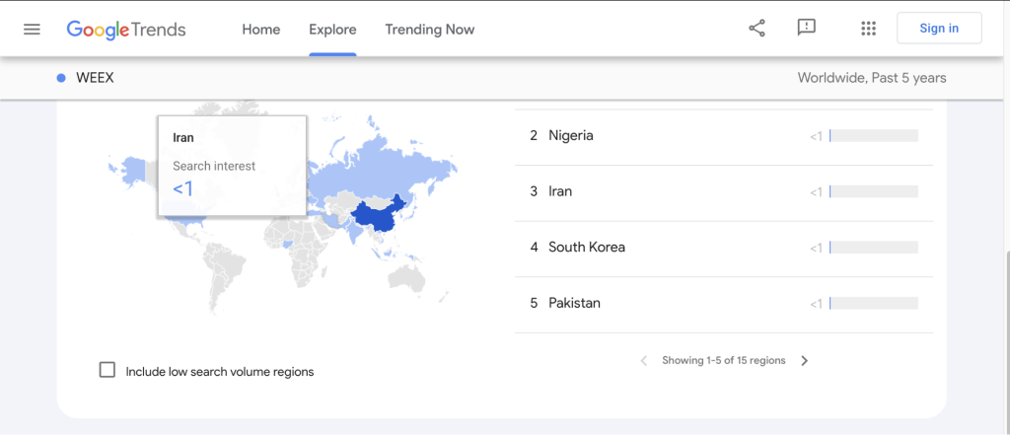Viewport: 1010px width, 435px height.
Task: Click the Nigeria interest bar
Action: point(874,136)
